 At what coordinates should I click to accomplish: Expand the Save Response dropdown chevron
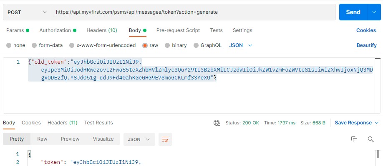376,123
